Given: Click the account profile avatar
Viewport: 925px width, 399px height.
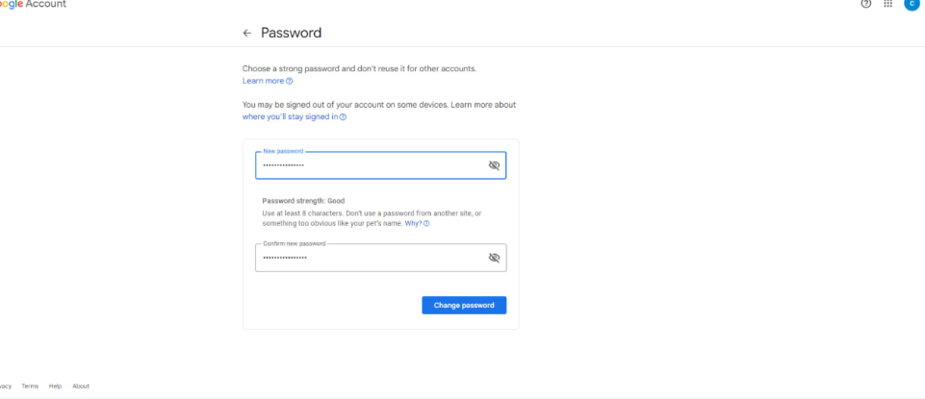Looking at the screenshot, I should (912, 4).
